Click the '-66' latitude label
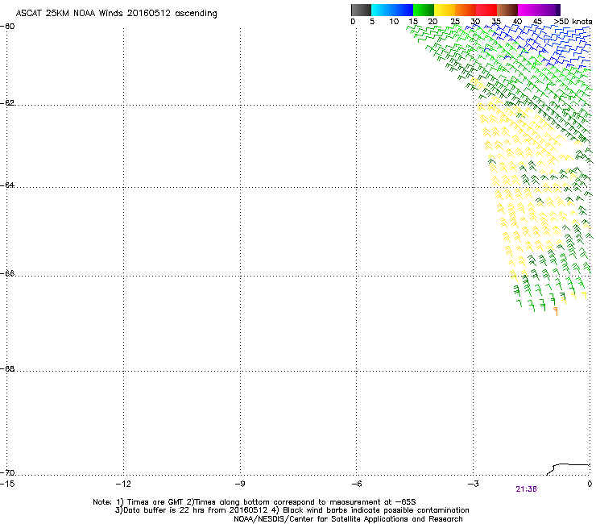The width and height of the screenshot is (596, 524). point(7,273)
